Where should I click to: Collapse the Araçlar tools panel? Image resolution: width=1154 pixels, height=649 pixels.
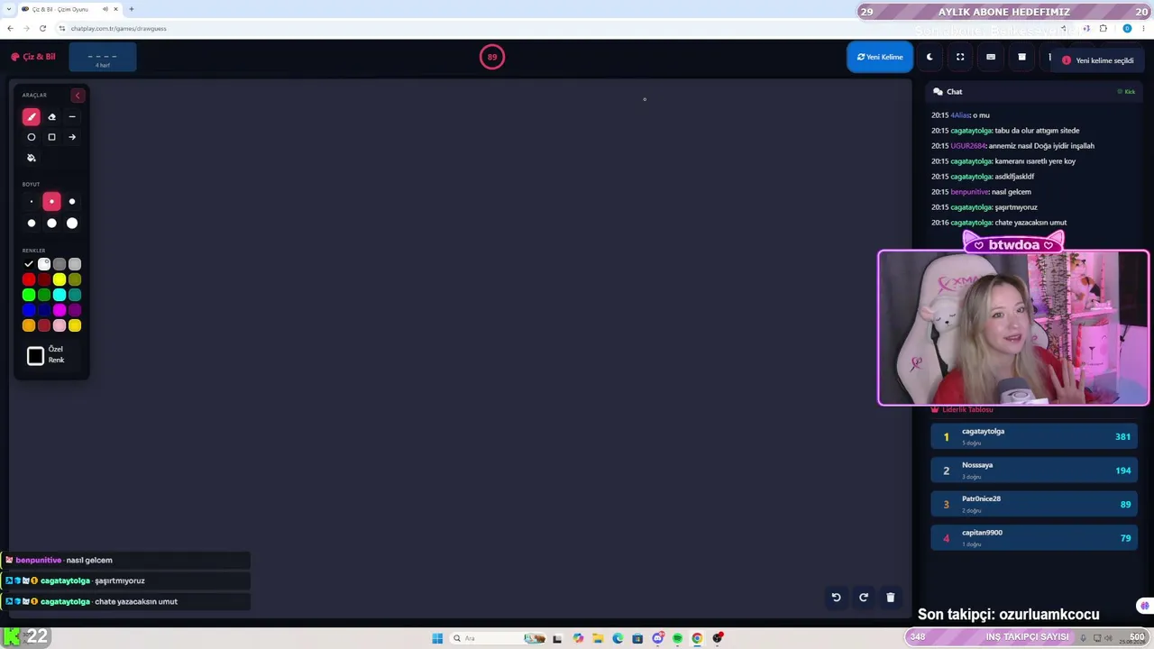click(78, 95)
